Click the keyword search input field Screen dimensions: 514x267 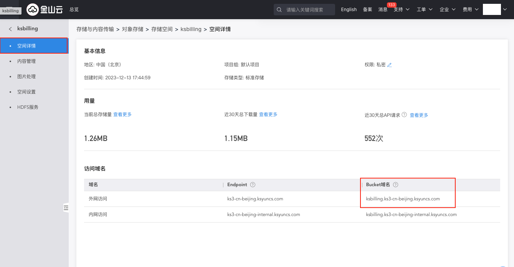coord(308,10)
